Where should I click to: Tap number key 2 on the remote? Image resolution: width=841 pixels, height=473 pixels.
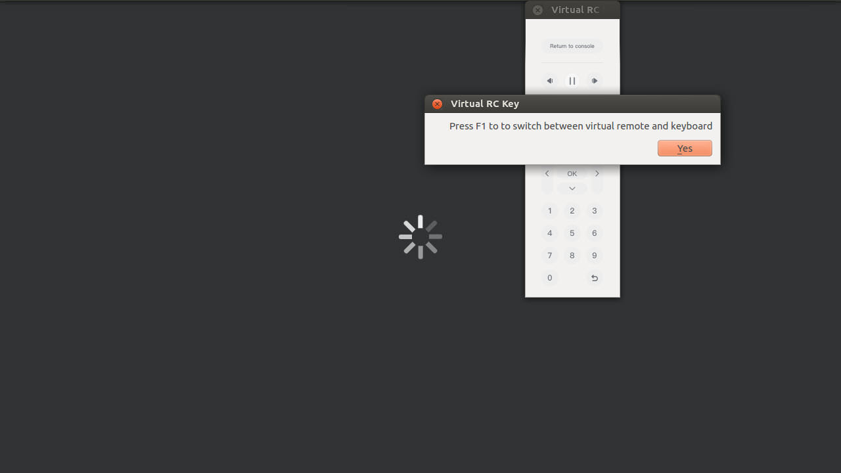(572, 211)
